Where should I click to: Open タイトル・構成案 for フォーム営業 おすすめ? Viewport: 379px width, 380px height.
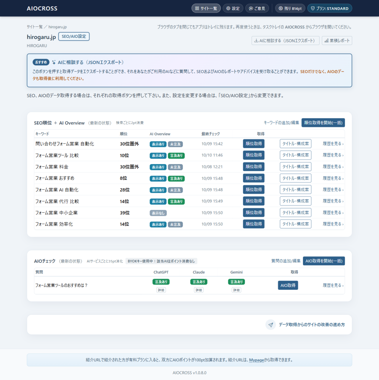[296, 178]
